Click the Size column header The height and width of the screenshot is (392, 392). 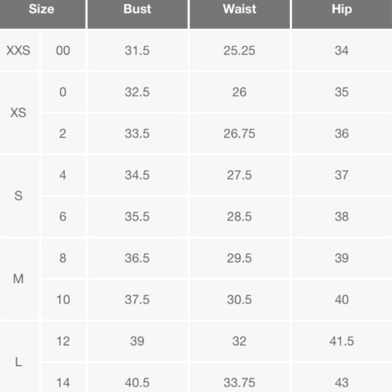41,9
